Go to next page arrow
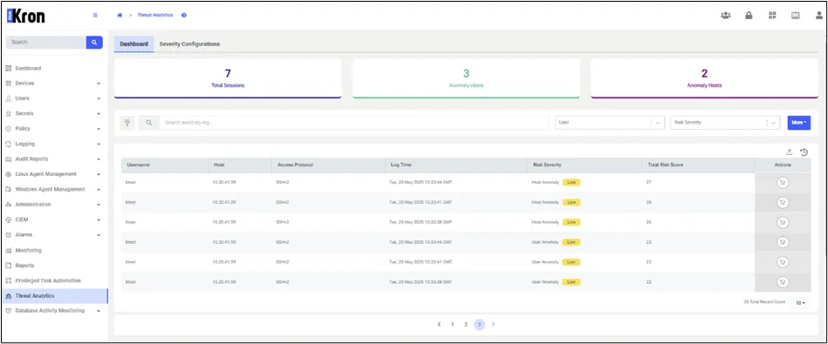The width and height of the screenshot is (828, 344). [x=493, y=325]
